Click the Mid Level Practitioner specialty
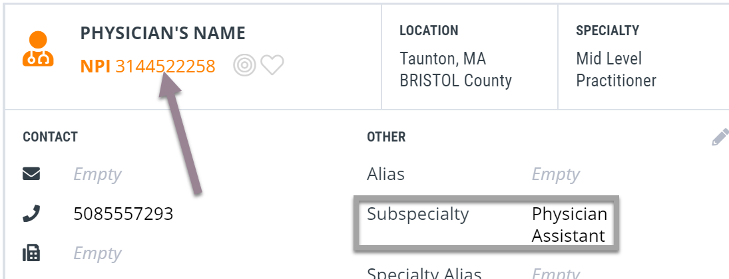 (616, 70)
